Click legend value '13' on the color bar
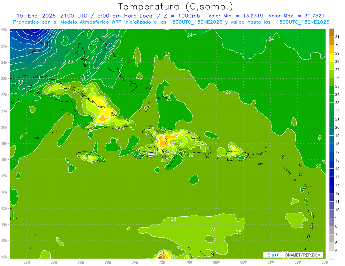Viewport: 345px width, 266px height. pyautogui.click(x=337, y=185)
